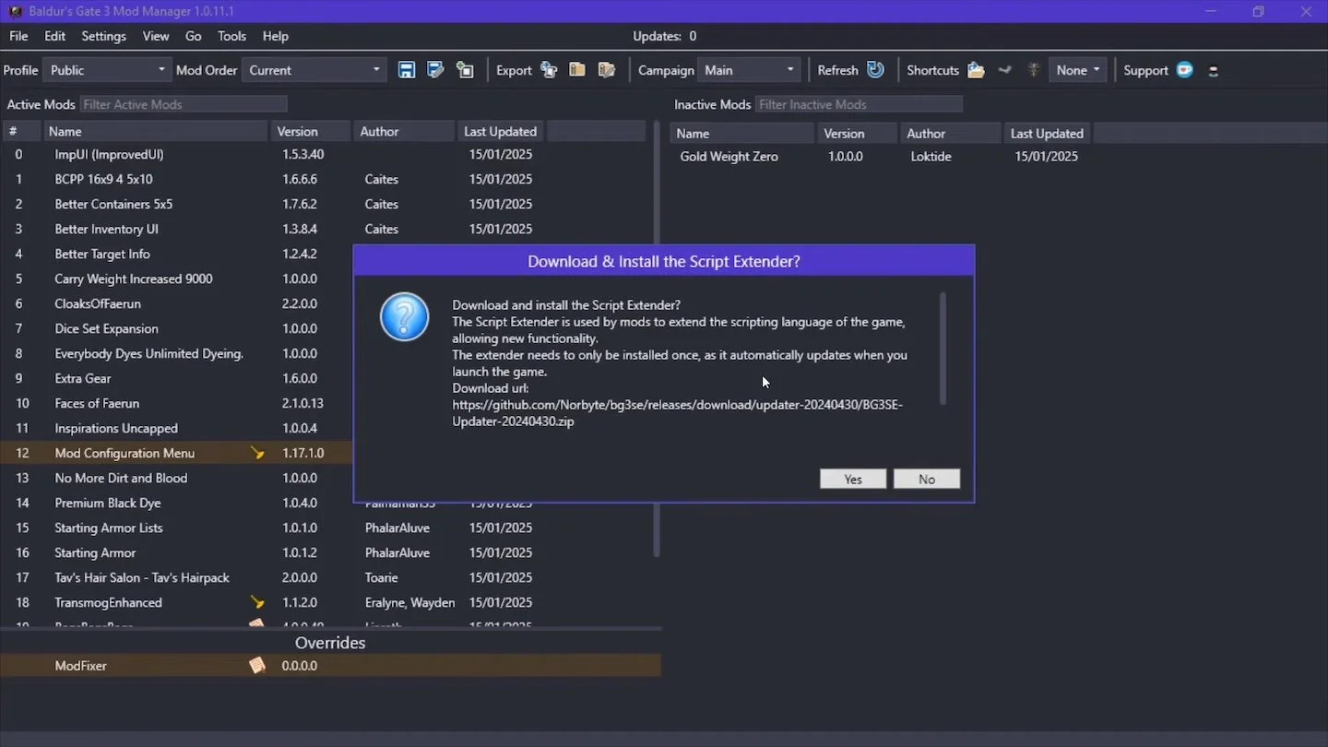Open the Tools menu
This screenshot has width=1328, height=747.
click(231, 36)
